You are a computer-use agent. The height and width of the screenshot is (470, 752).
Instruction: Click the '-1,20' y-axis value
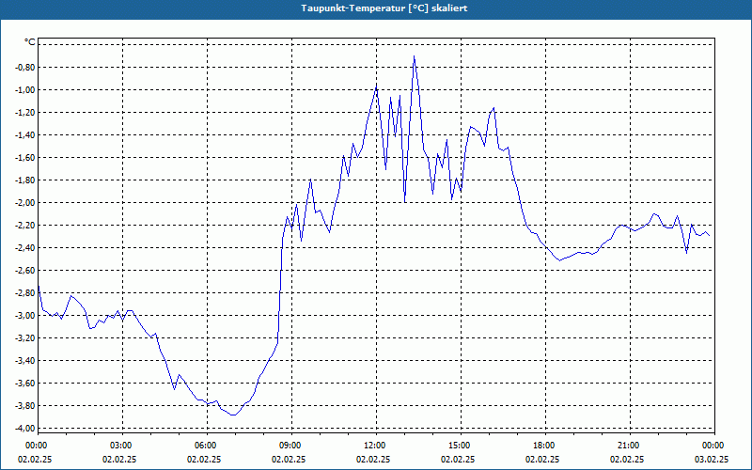click(25, 112)
